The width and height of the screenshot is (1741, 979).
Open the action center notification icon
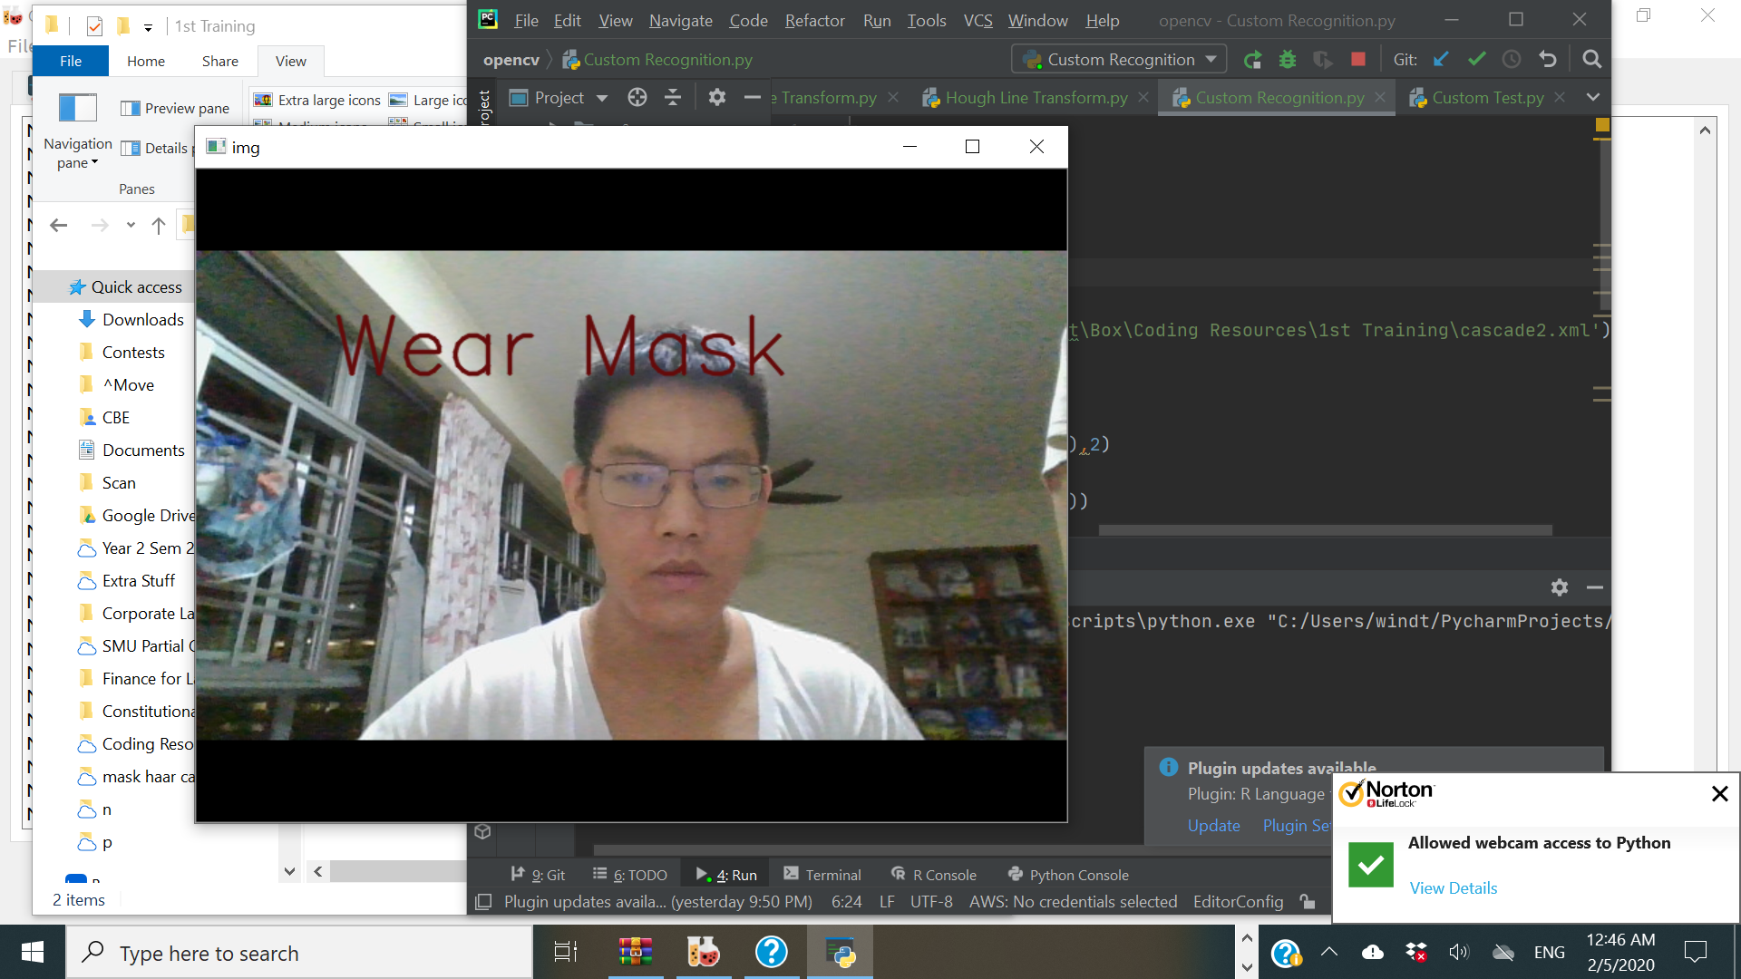pyautogui.click(x=1695, y=953)
